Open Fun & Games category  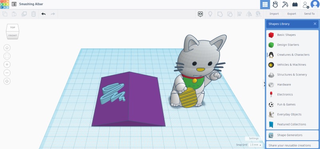click(292, 104)
